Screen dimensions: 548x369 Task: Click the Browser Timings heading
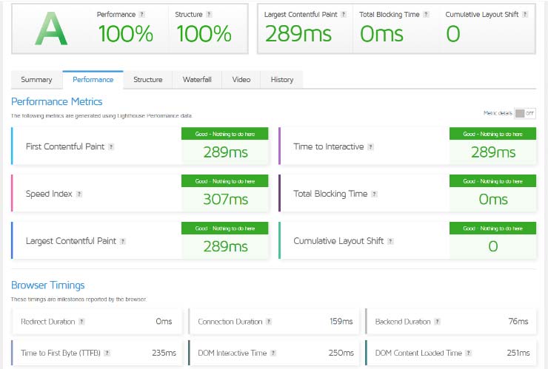[48, 285]
